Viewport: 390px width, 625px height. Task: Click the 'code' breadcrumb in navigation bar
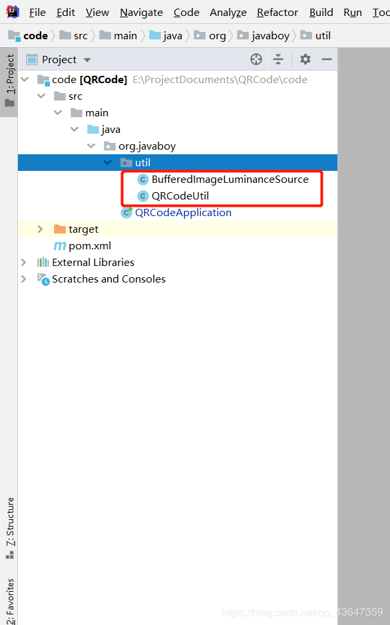pos(28,35)
